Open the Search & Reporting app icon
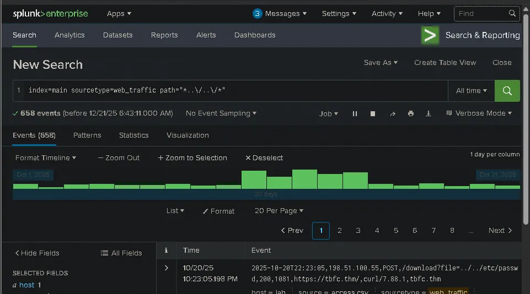Viewport: 530px width, 294px height. 430,35
